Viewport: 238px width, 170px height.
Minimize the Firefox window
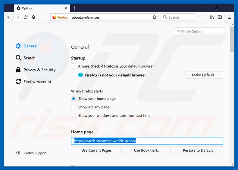(x=205, y=8)
